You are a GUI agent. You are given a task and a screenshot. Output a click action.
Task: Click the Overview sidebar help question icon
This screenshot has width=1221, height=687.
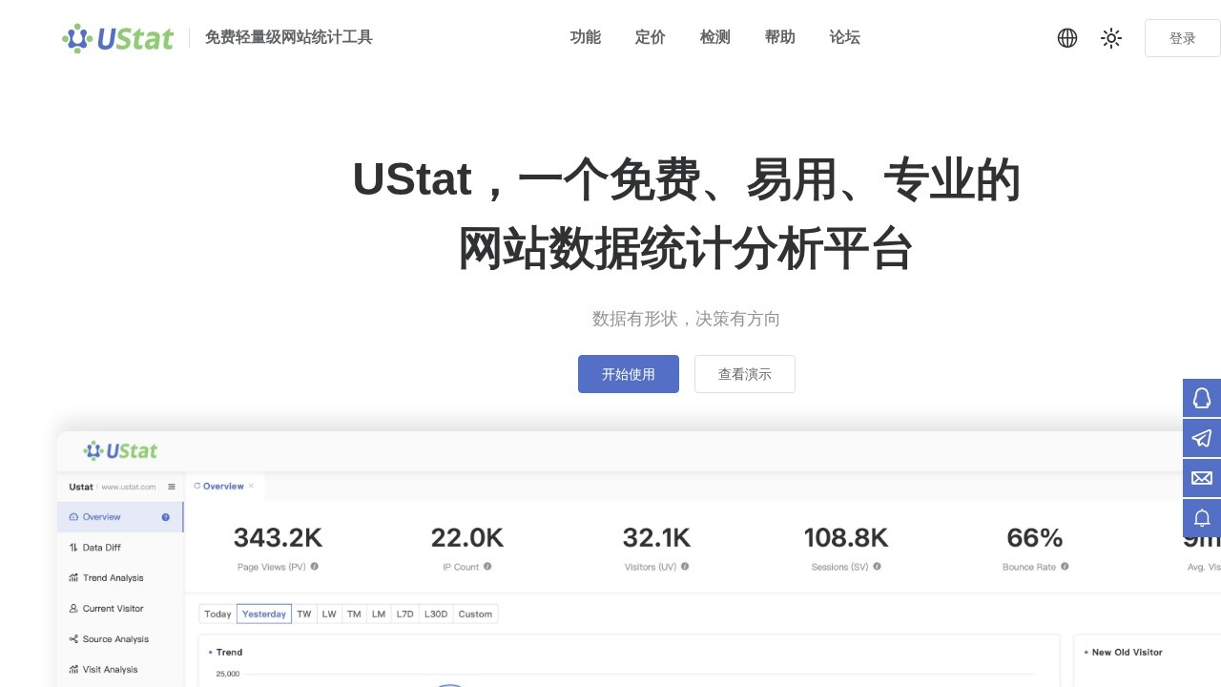click(166, 517)
